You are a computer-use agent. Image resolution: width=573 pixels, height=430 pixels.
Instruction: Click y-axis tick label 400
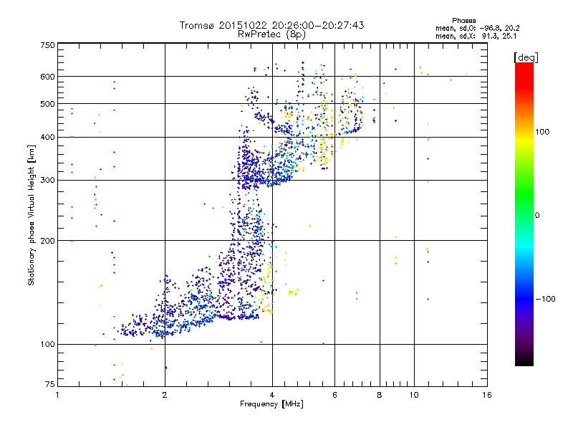point(48,138)
